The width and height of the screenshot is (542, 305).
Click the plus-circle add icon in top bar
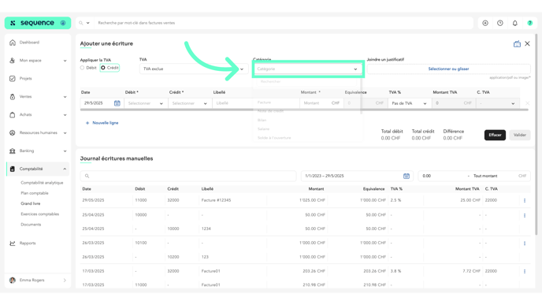(x=485, y=23)
